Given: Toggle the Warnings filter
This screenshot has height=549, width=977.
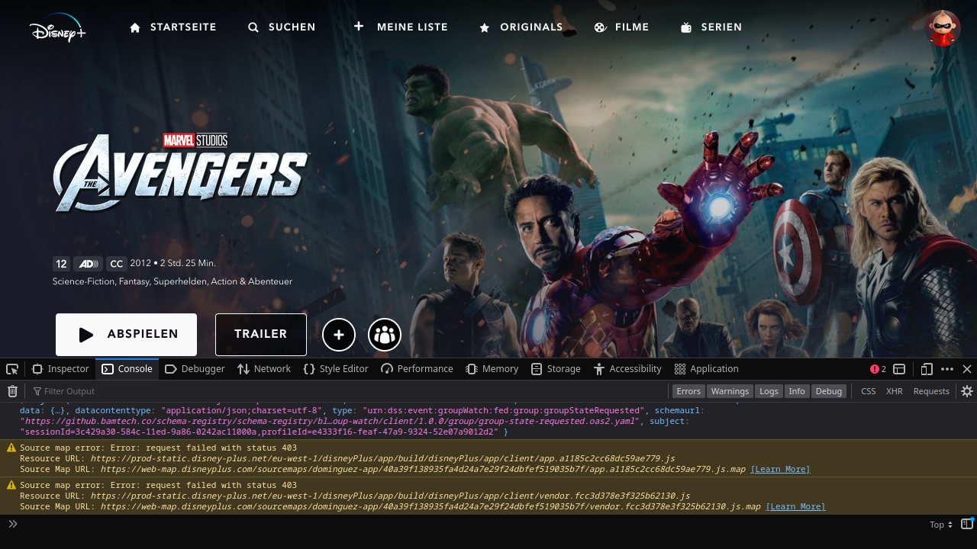Looking at the screenshot, I should tap(730, 391).
